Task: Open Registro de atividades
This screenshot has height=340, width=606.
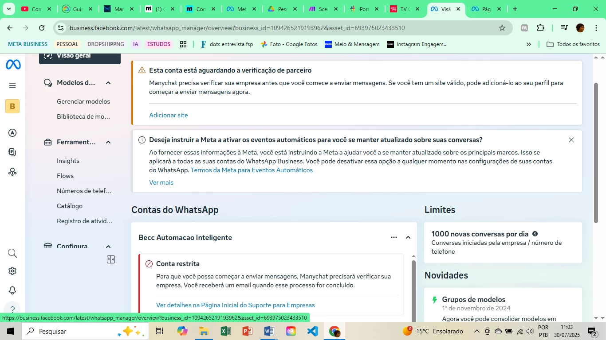Action: [85, 221]
